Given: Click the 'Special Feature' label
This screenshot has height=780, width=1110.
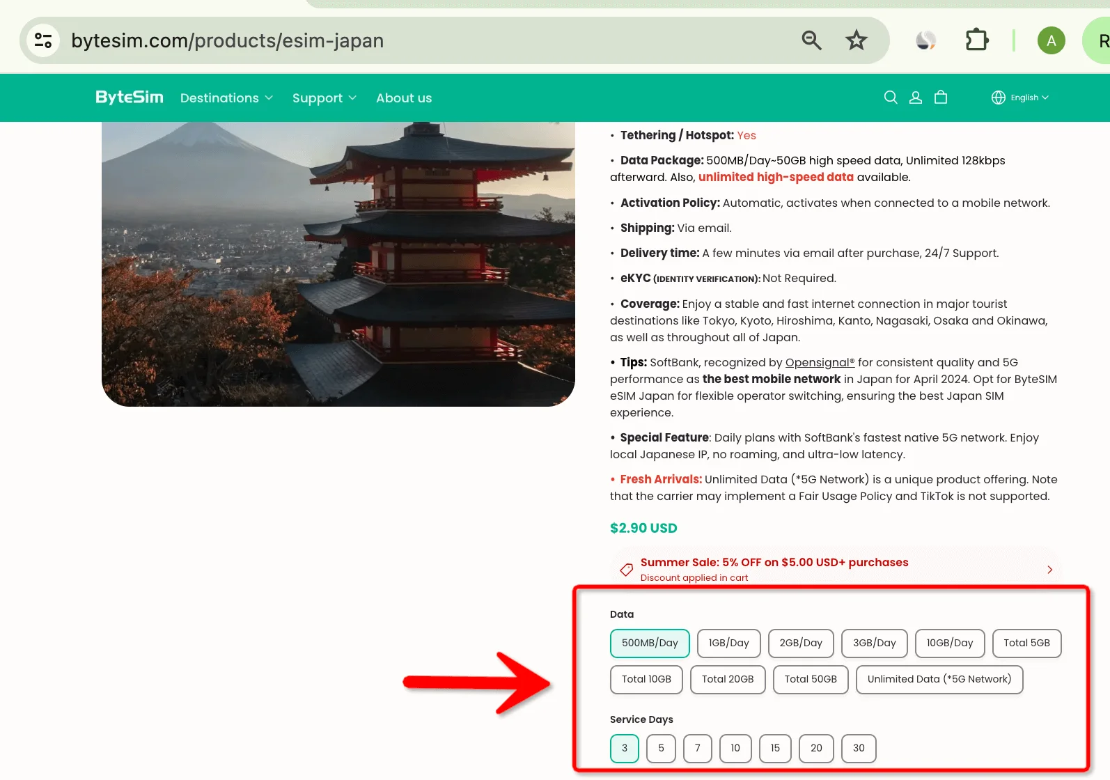Looking at the screenshot, I should point(664,438).
